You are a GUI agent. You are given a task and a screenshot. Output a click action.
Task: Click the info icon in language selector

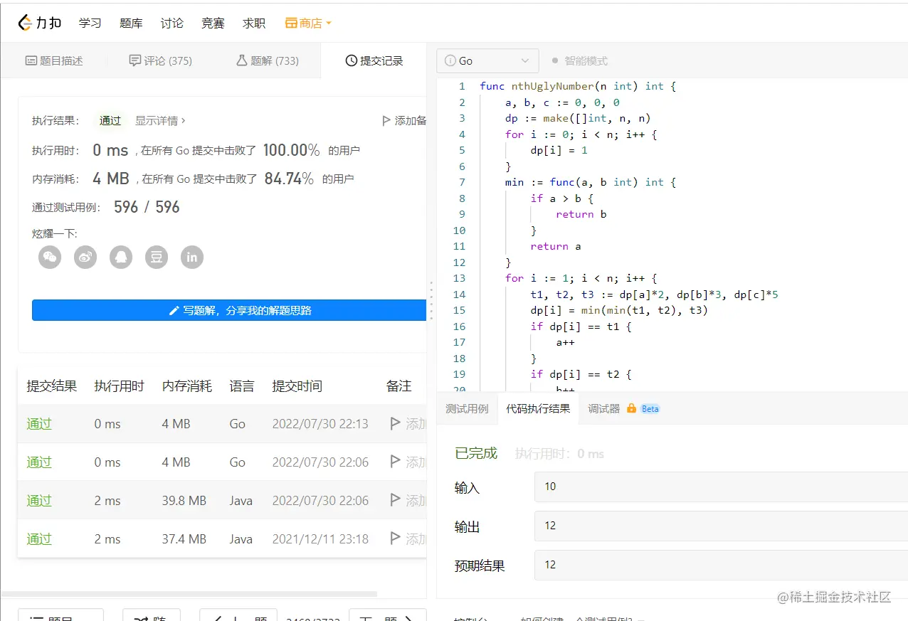[450, 61]
